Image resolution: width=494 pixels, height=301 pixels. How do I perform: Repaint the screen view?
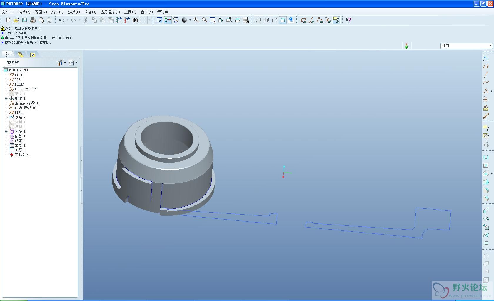coord(159,20)
